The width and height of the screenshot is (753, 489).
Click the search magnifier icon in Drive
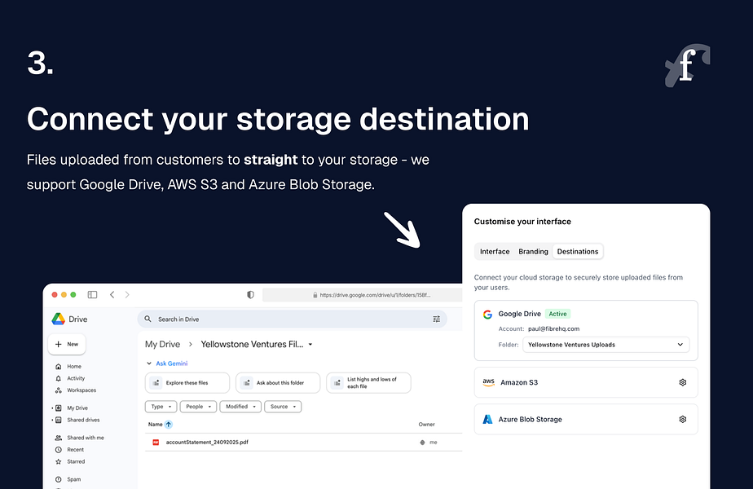click(148, 319)
